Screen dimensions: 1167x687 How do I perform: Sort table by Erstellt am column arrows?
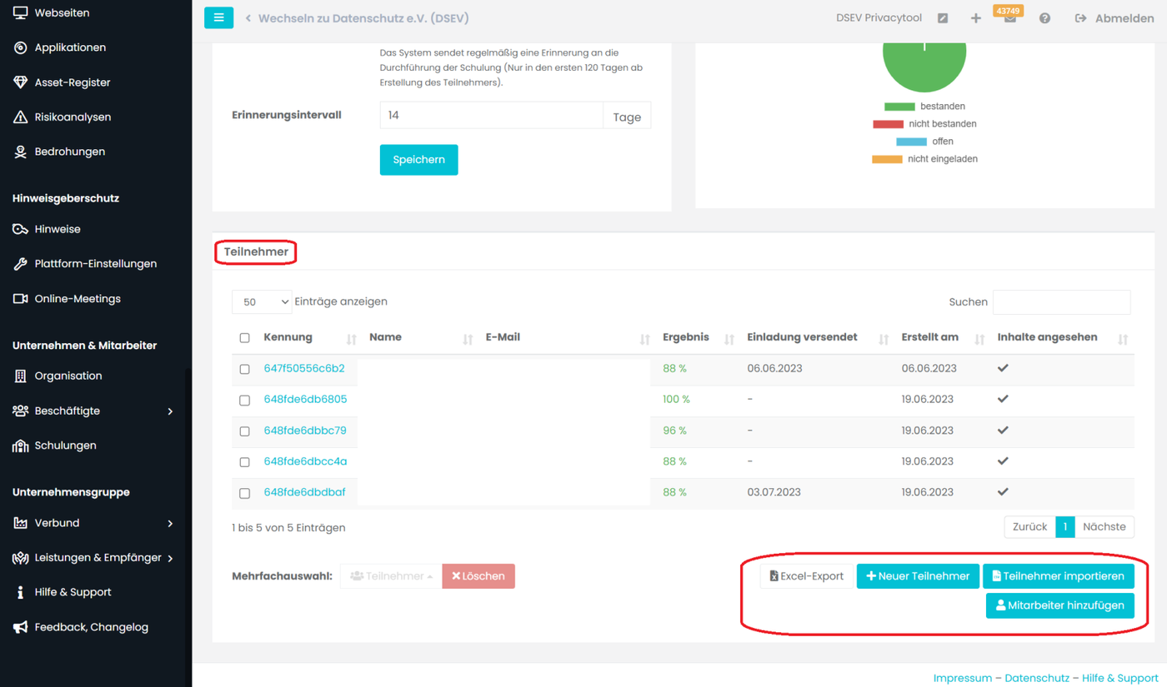[979, 339]
